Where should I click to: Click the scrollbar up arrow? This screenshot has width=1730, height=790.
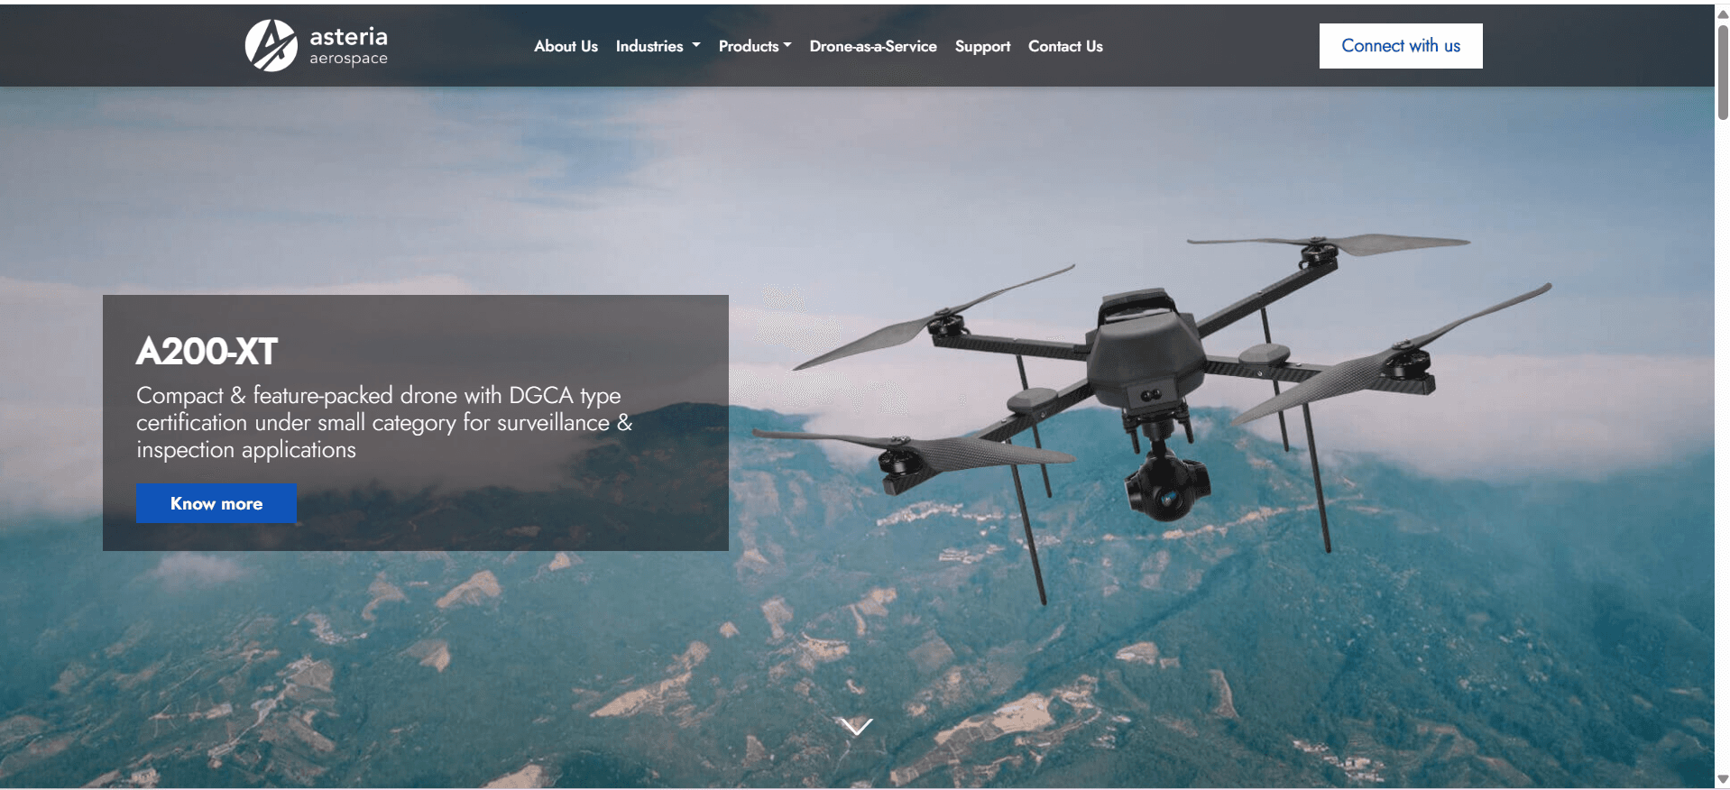(x=1723, y=14)
